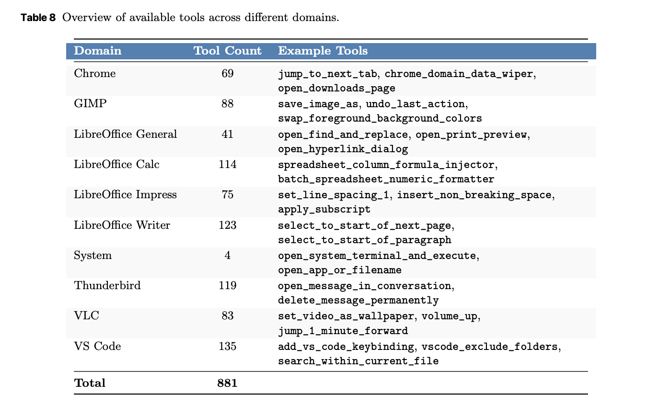Viewport: 647px width, 405px height.
Task: Click the GIMP tool count 88
Action: (x=228, y=104)
